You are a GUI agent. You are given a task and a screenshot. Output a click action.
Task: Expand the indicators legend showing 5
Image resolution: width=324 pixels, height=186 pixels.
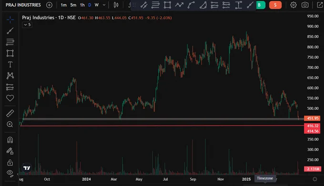27,25
